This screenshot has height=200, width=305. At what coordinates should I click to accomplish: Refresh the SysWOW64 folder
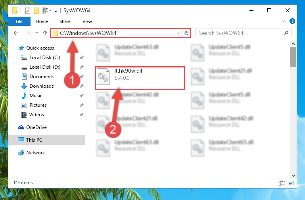click(x=186, y=33)
